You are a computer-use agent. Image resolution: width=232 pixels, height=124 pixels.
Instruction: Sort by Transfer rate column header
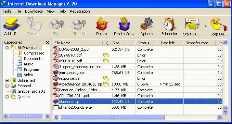point(199,43)
